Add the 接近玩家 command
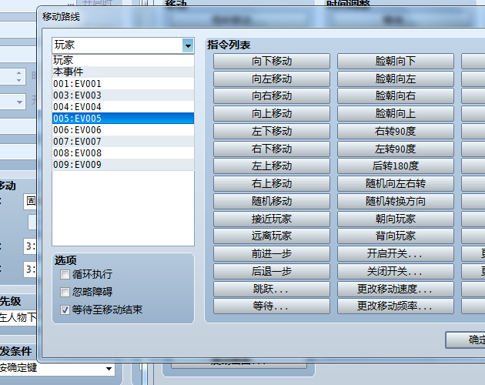The width and height of the screenshot is (485, 385). point(272,219)
